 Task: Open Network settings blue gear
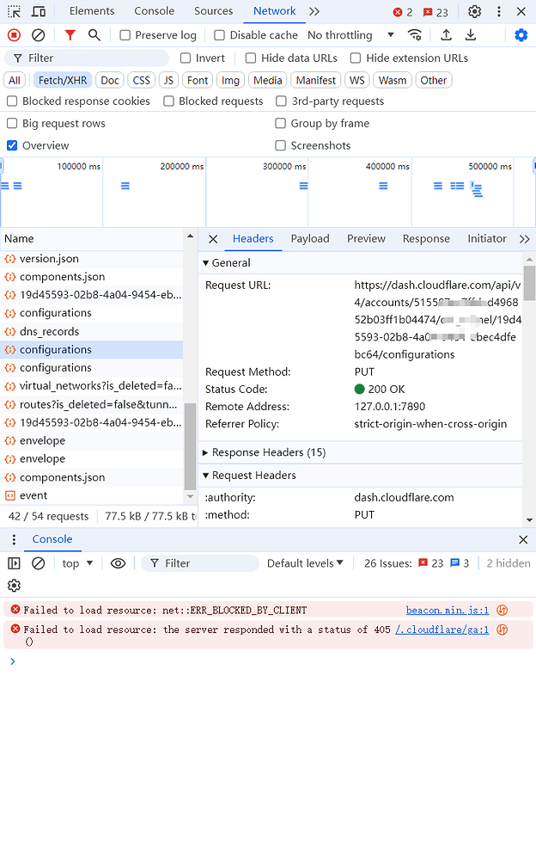pos(521,35)
